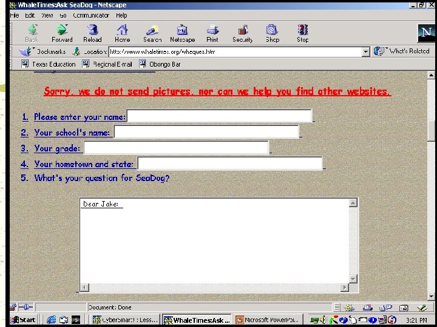
Task: Click the page scrollbar down arrow
Action: click(x=431, y=296)
